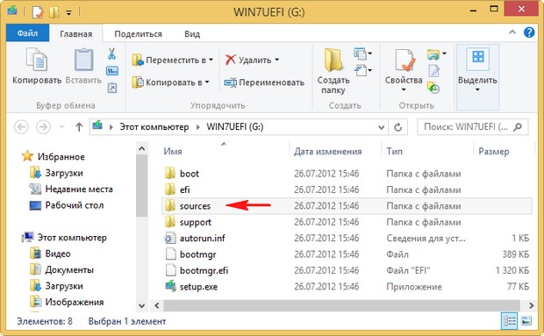Click 'Этот компьютер' in the address bar

click(154, 127)
